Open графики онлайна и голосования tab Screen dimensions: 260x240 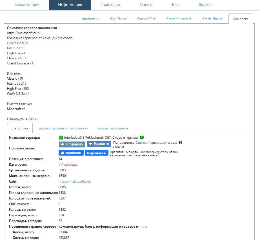coord(63,128)
